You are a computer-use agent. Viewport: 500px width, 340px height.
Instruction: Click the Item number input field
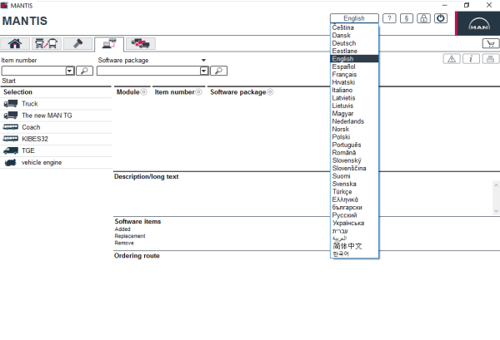coord(34,71)
